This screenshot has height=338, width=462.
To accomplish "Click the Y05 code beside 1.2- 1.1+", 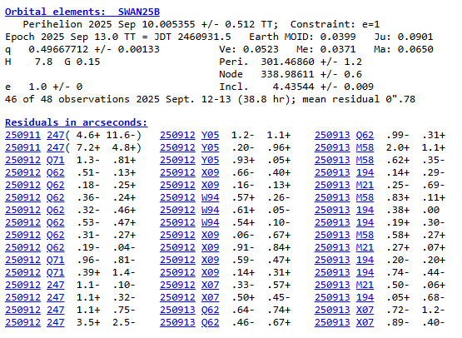I will (210, 135).
